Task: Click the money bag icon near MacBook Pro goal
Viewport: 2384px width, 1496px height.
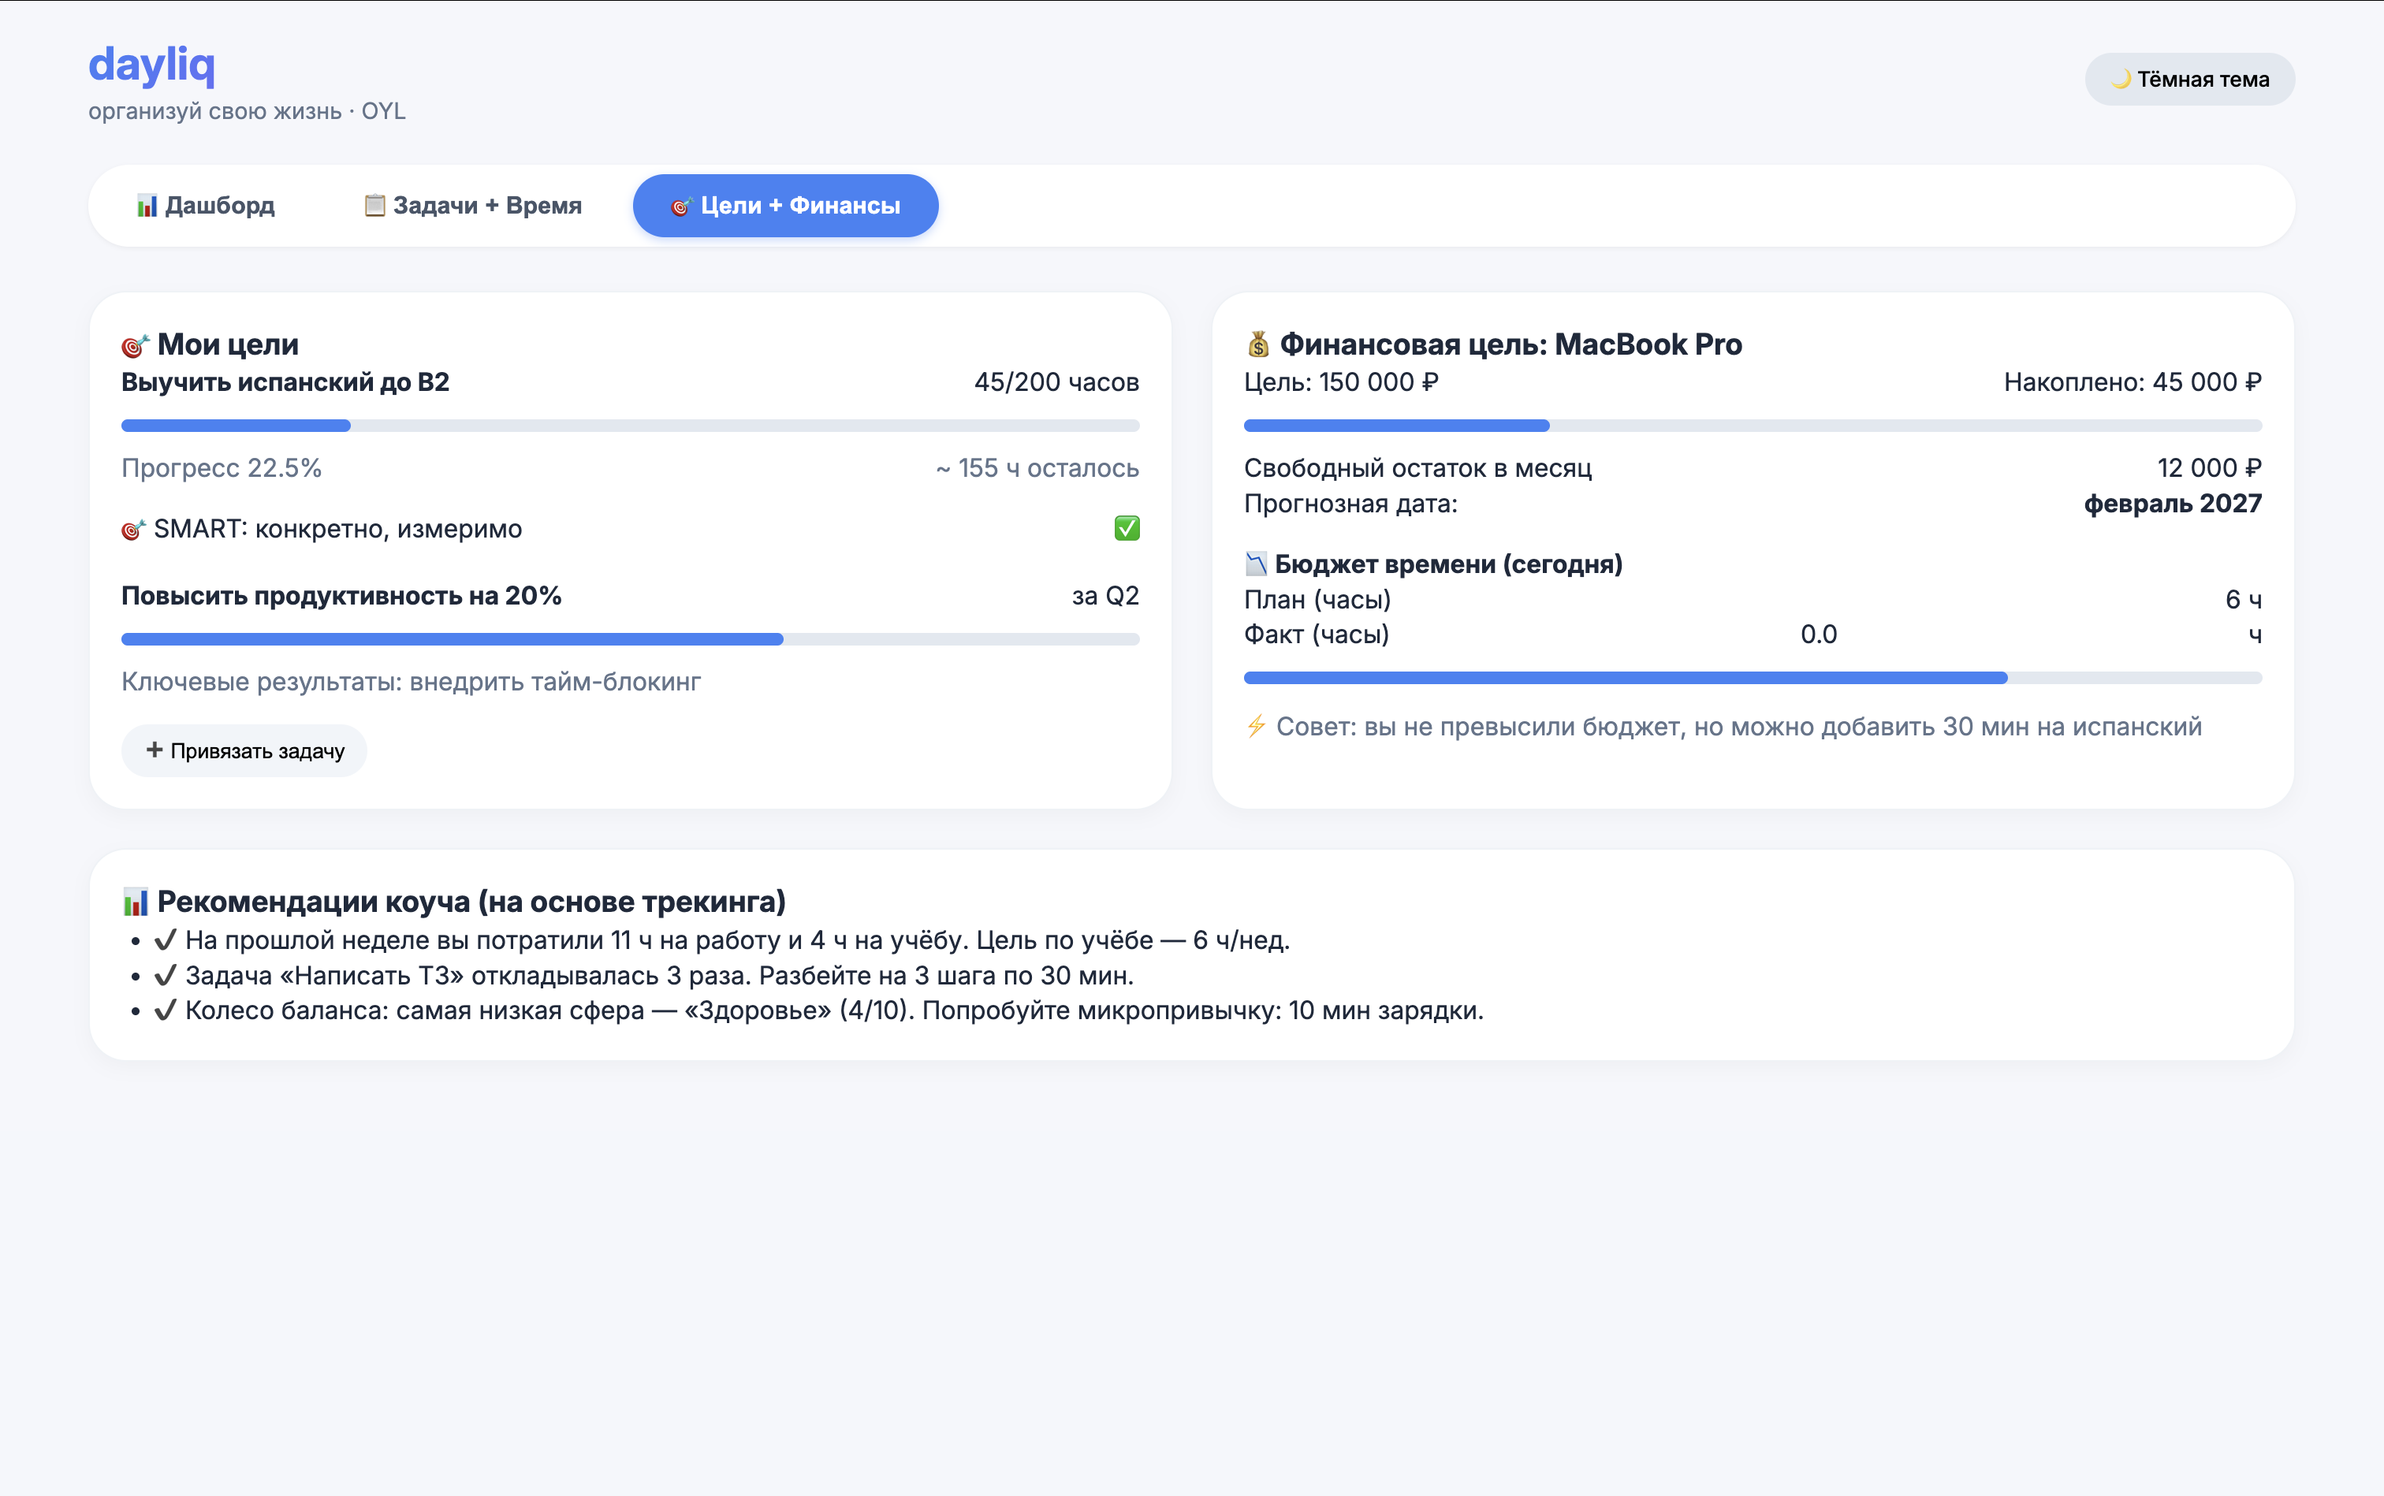Action: pyautogui.click(x=1257, y=344)
